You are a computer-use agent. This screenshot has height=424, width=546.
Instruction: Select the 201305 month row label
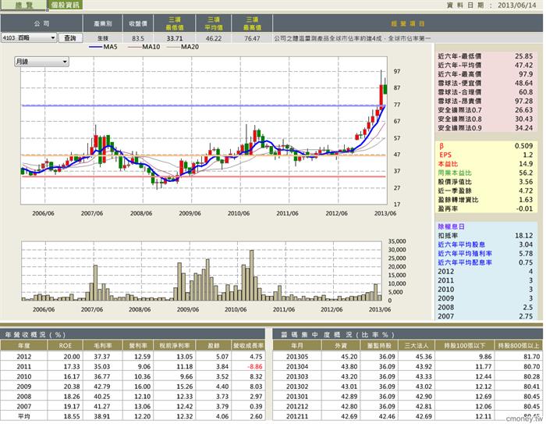click(296, 357)
